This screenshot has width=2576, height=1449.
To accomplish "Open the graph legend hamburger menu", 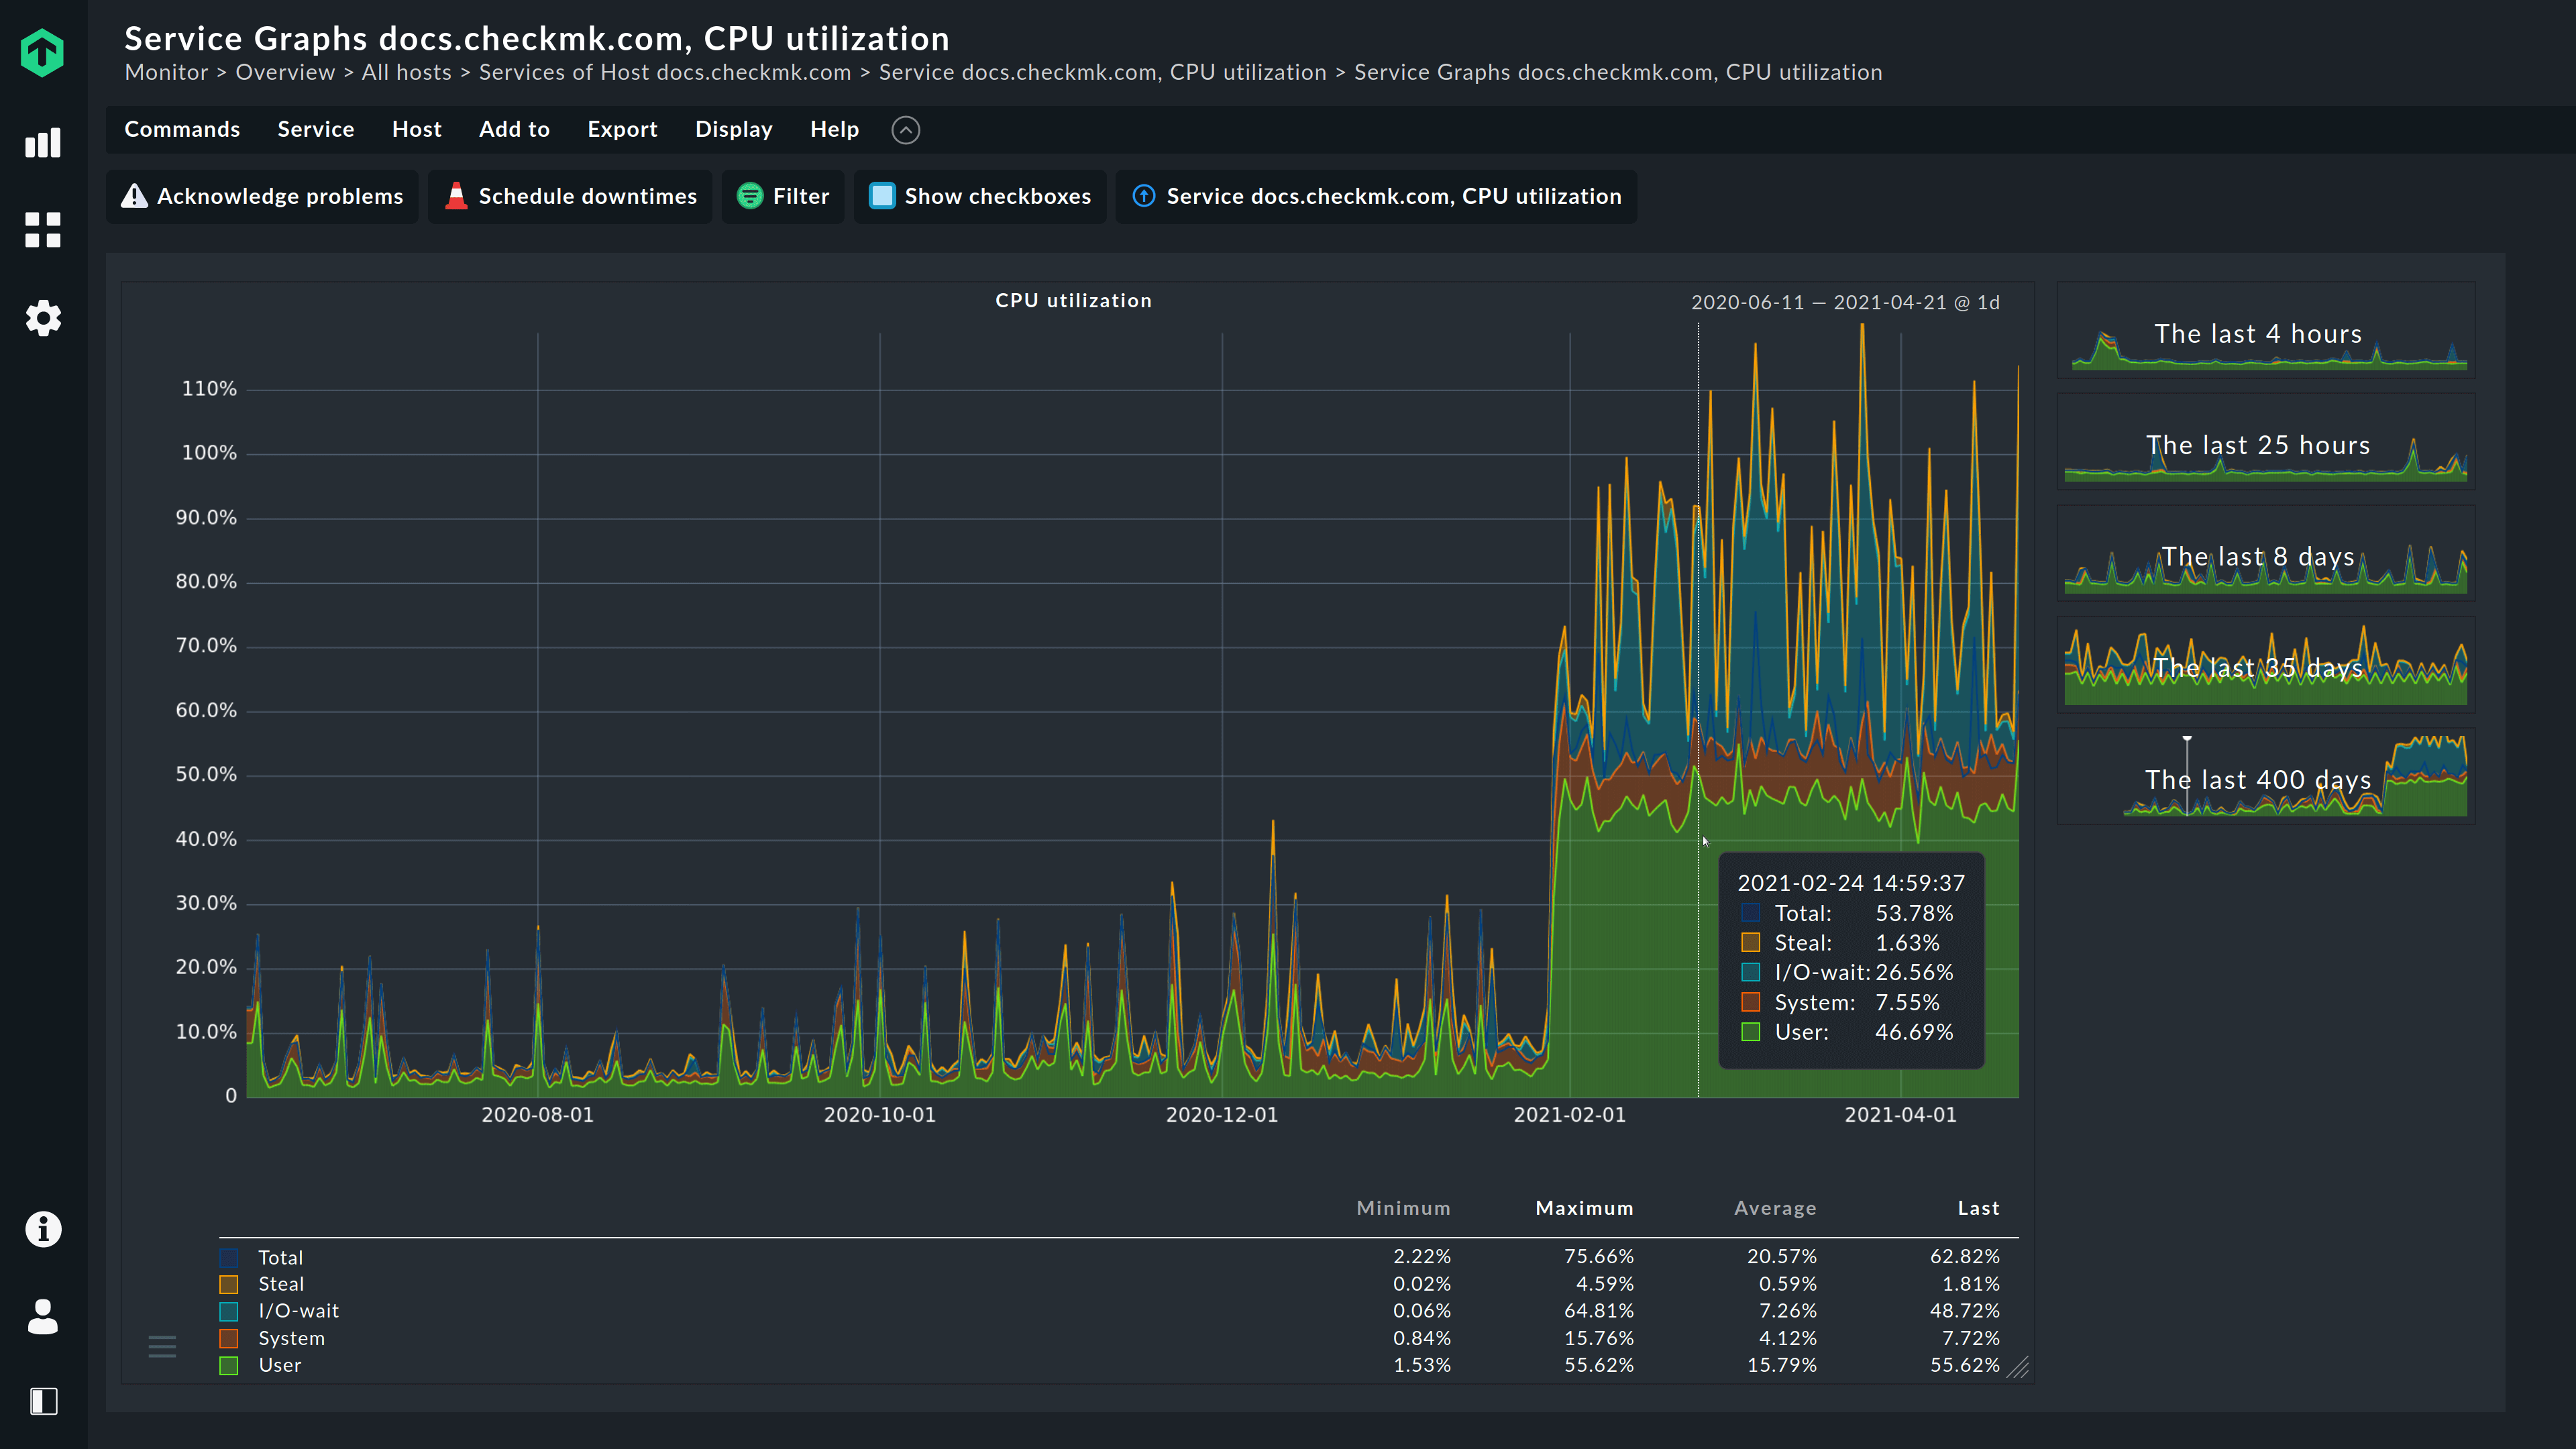I will coord(162,1346).
